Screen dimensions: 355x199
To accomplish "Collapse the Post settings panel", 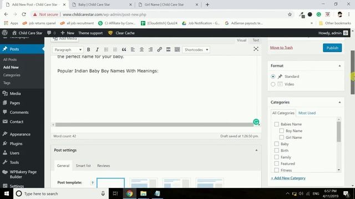I will [256, 150].
